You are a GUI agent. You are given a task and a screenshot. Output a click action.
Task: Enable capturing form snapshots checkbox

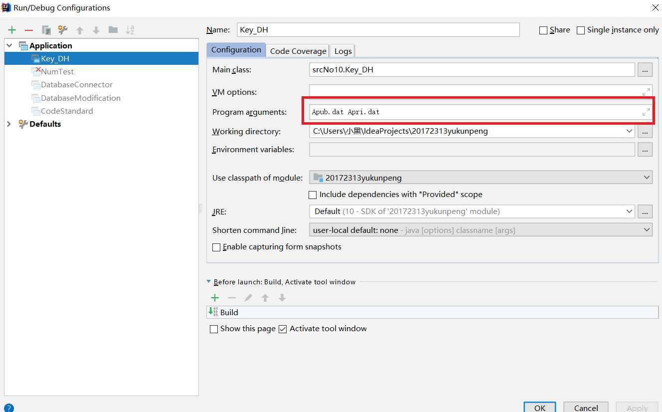[216, 247]
